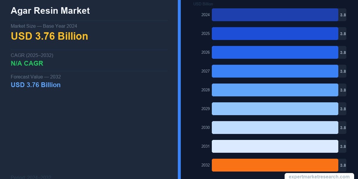Select the yellow USD 3.76 Billion market size
This screenshot has width=358, height=179.
click(x=49, y=36)
